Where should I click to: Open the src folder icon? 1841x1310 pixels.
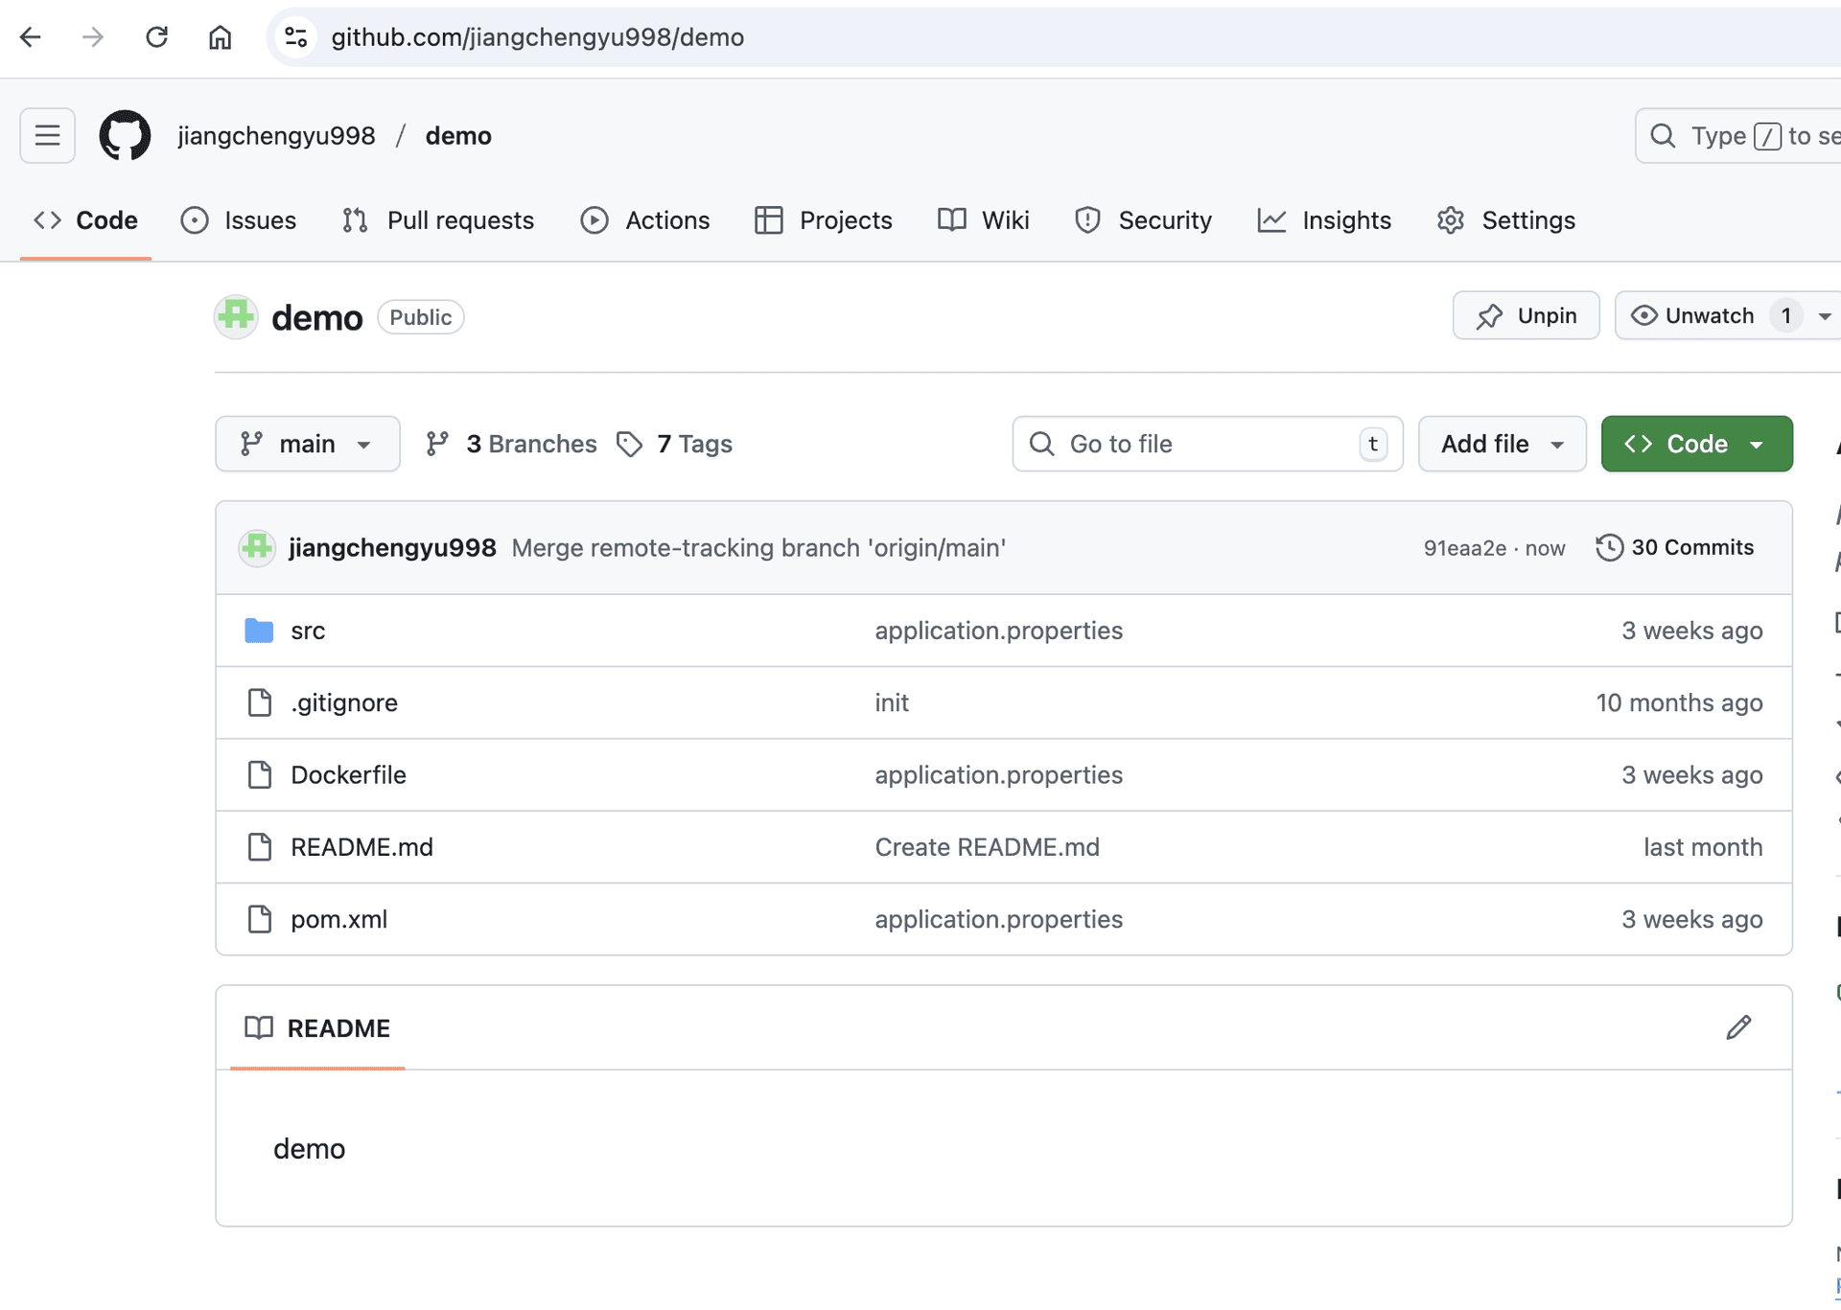pos(257,630)
